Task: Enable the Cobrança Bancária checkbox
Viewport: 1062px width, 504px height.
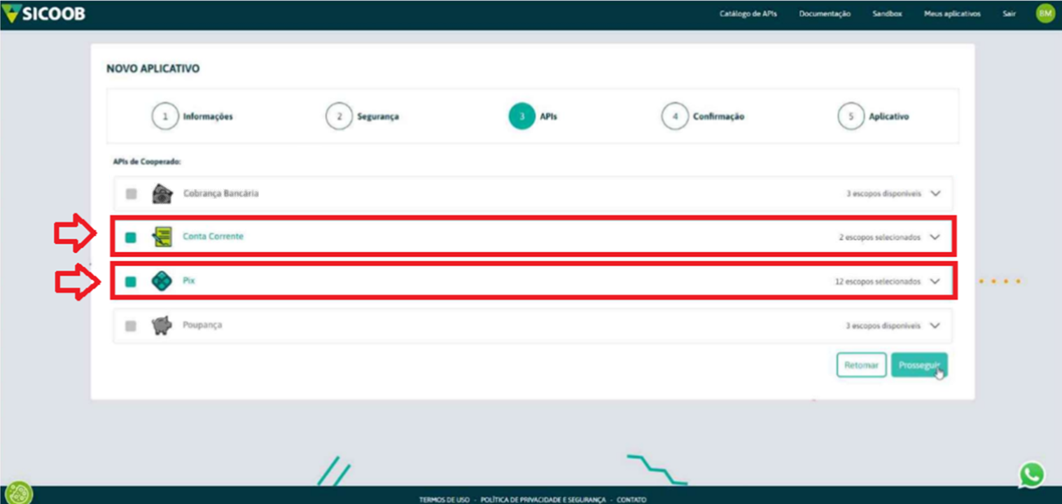Action: click(131, 194)
